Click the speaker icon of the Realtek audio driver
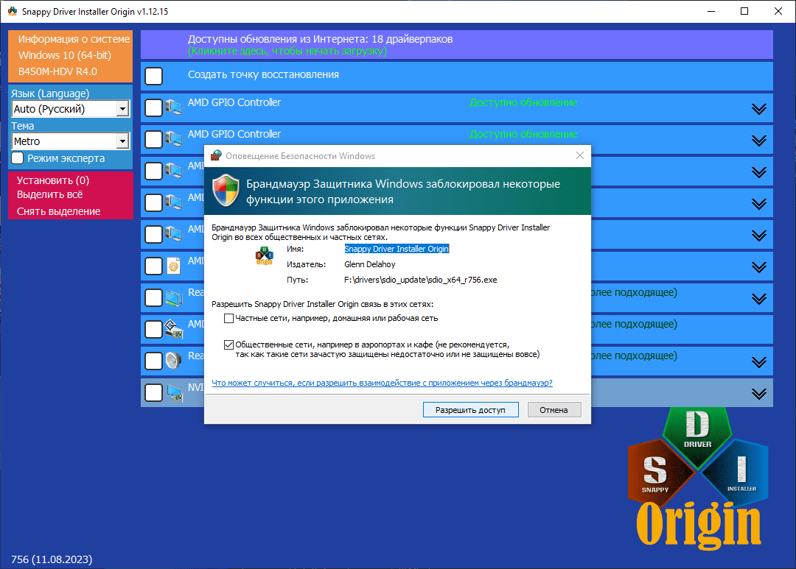Image resolution: width=796 pixels, height=569 pixels. coord(174,361)
